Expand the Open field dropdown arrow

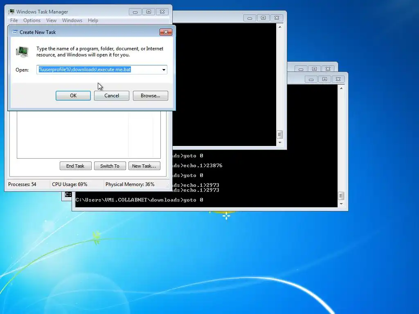[164, 70]
